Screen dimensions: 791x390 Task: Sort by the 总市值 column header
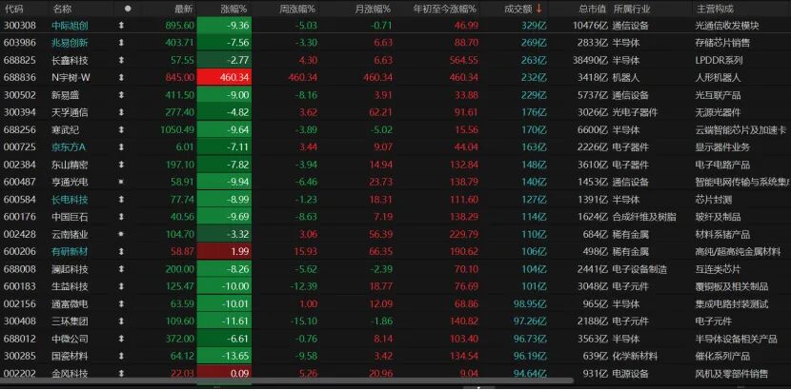pyautogui.click(x=592, y=9)
